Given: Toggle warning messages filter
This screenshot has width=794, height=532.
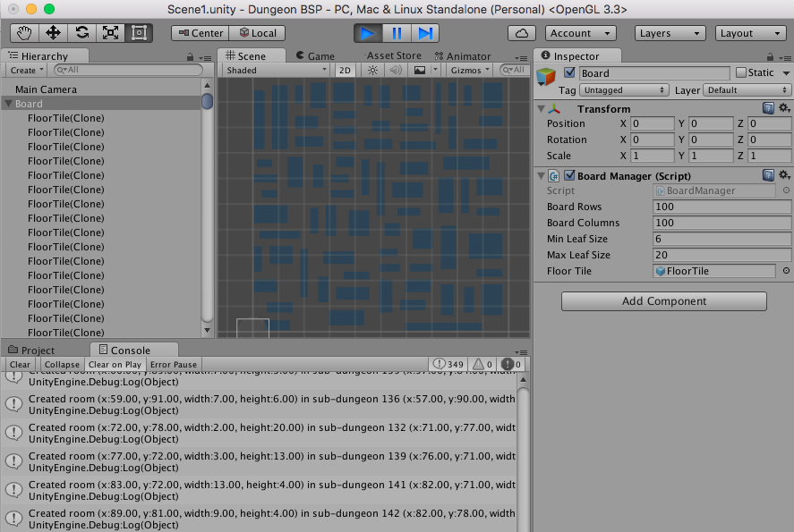Looking at the screenshot, I should [x=482, y=364].
